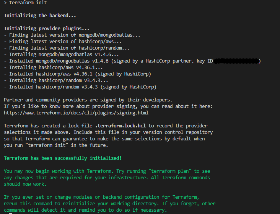Image resolution: width=280 pixels, height=214 pixels.
Task: Click the redacted key ID black bar
Action: [236, 61]
